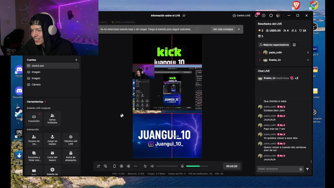The image size is (334, 188).
Task: Dismiss the low battery warning banner
Action: 239,29
